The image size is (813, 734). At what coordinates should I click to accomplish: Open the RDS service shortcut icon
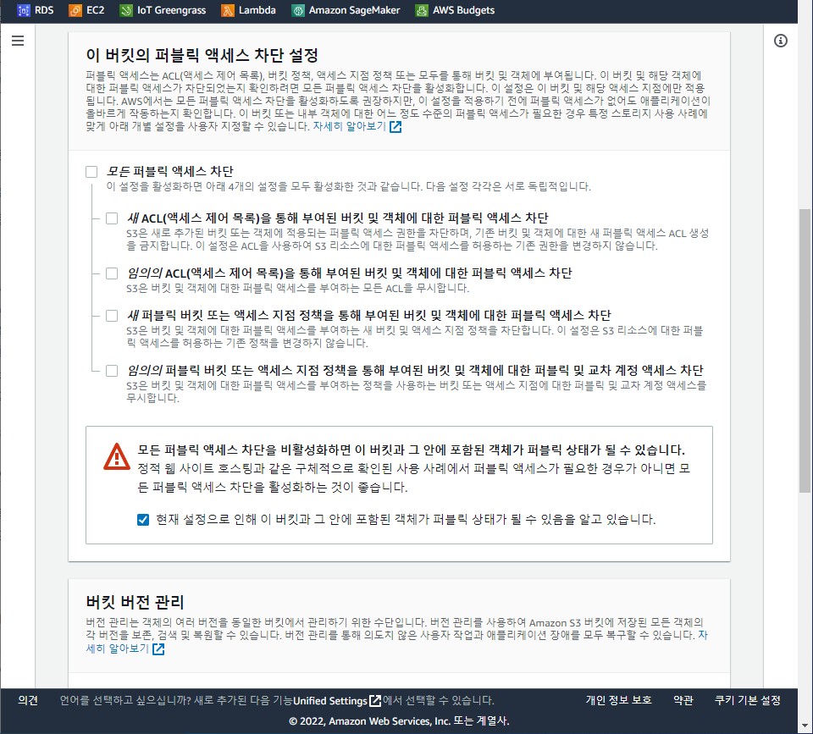point(24,10)
